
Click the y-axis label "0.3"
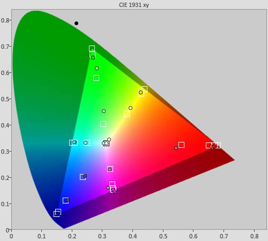[x=5, y=152]
